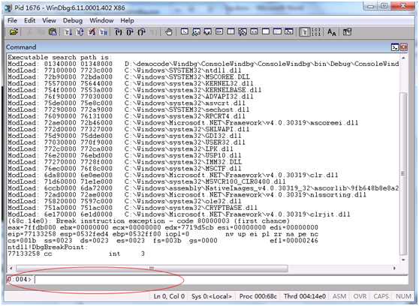Open the Memory window toolbar icon
The image size is (419, 306).
[231, 32]
